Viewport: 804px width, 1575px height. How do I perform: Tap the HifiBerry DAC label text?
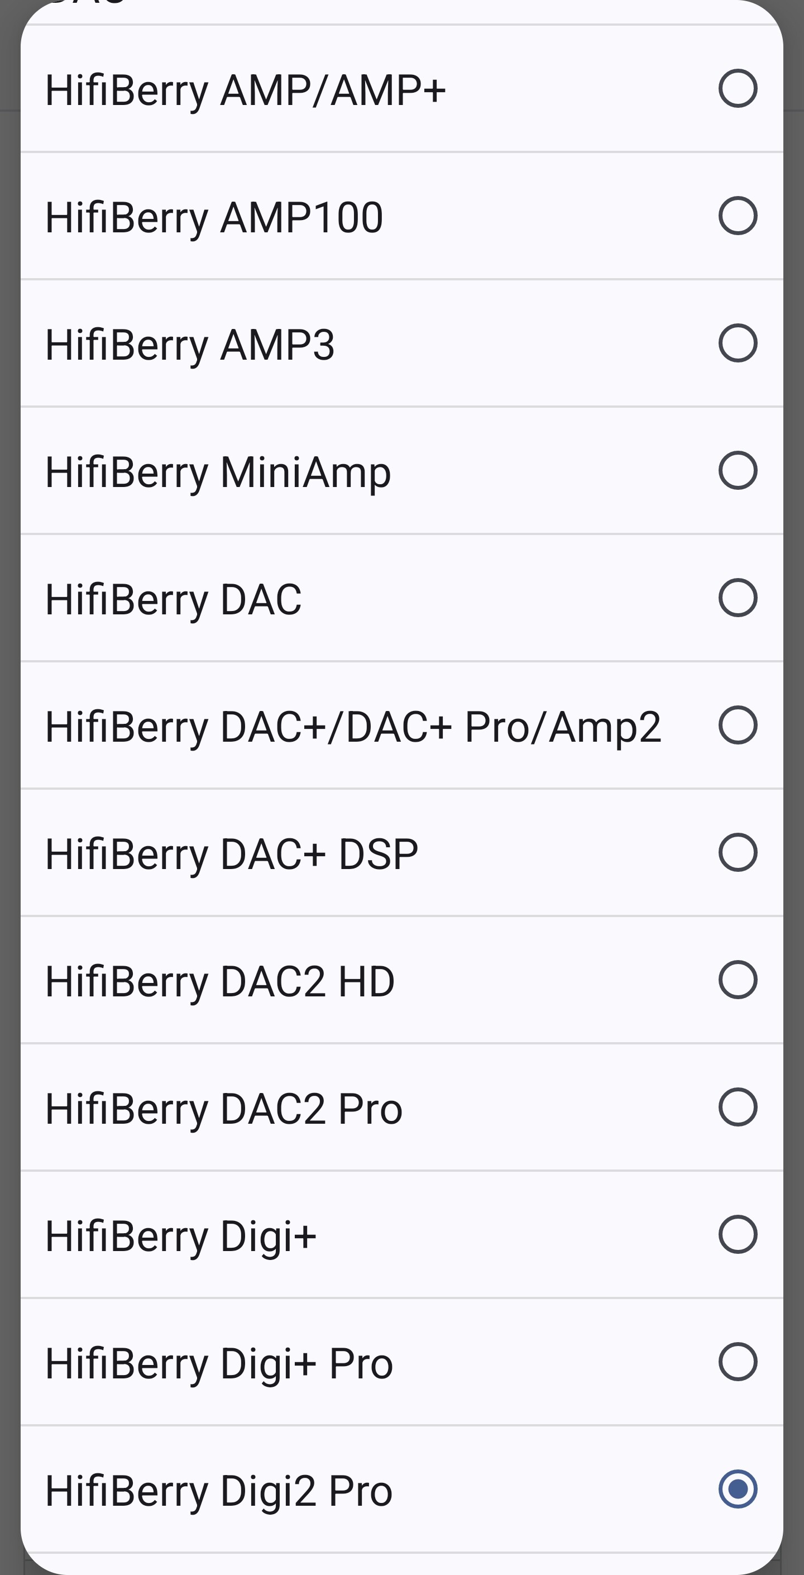click(174, 600)
